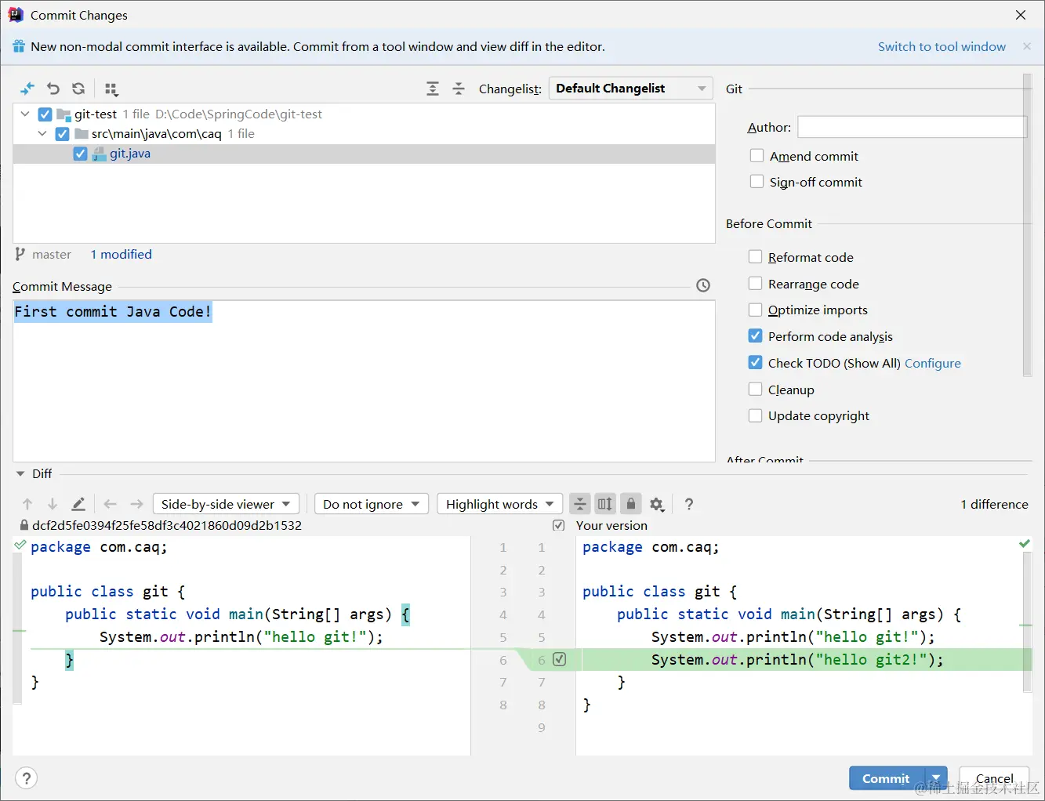
Task: Toggle the disable editing lock icon
Action: [631, 504]
